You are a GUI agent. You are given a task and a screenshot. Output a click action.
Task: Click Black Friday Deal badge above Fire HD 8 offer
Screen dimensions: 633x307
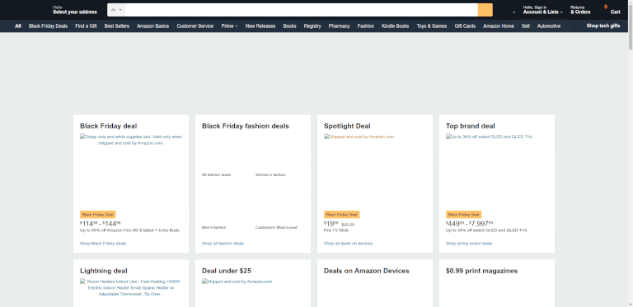pyautogui.click(x=98, y=215)
